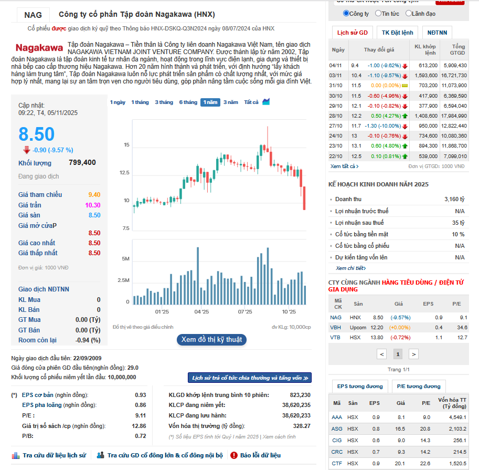
Task: Click the NAG ticker box in the header
Action: click(x=33, y=15)
